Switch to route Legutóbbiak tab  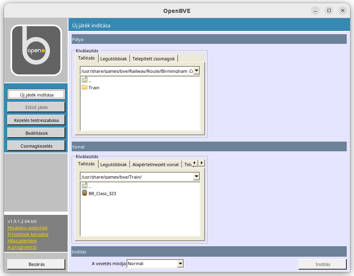click(x=114, y=59)
